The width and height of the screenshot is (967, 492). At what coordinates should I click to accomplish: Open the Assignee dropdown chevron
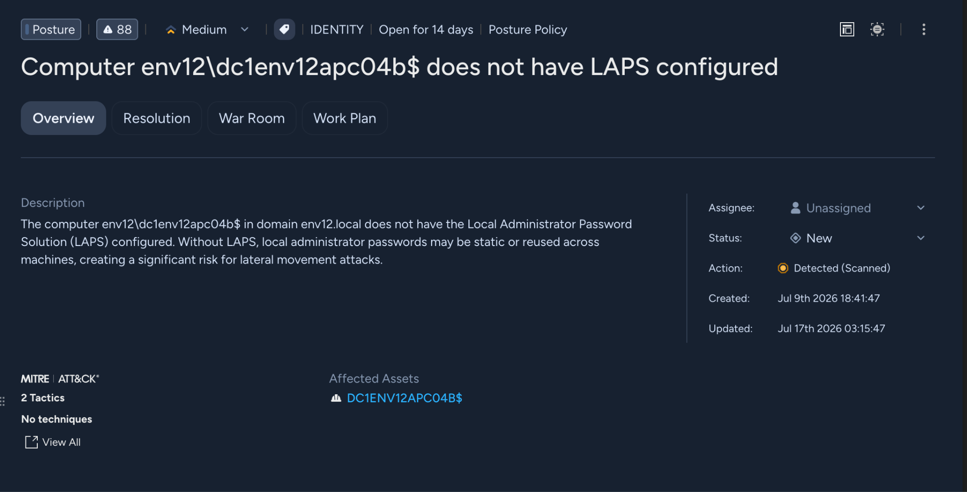921,208
